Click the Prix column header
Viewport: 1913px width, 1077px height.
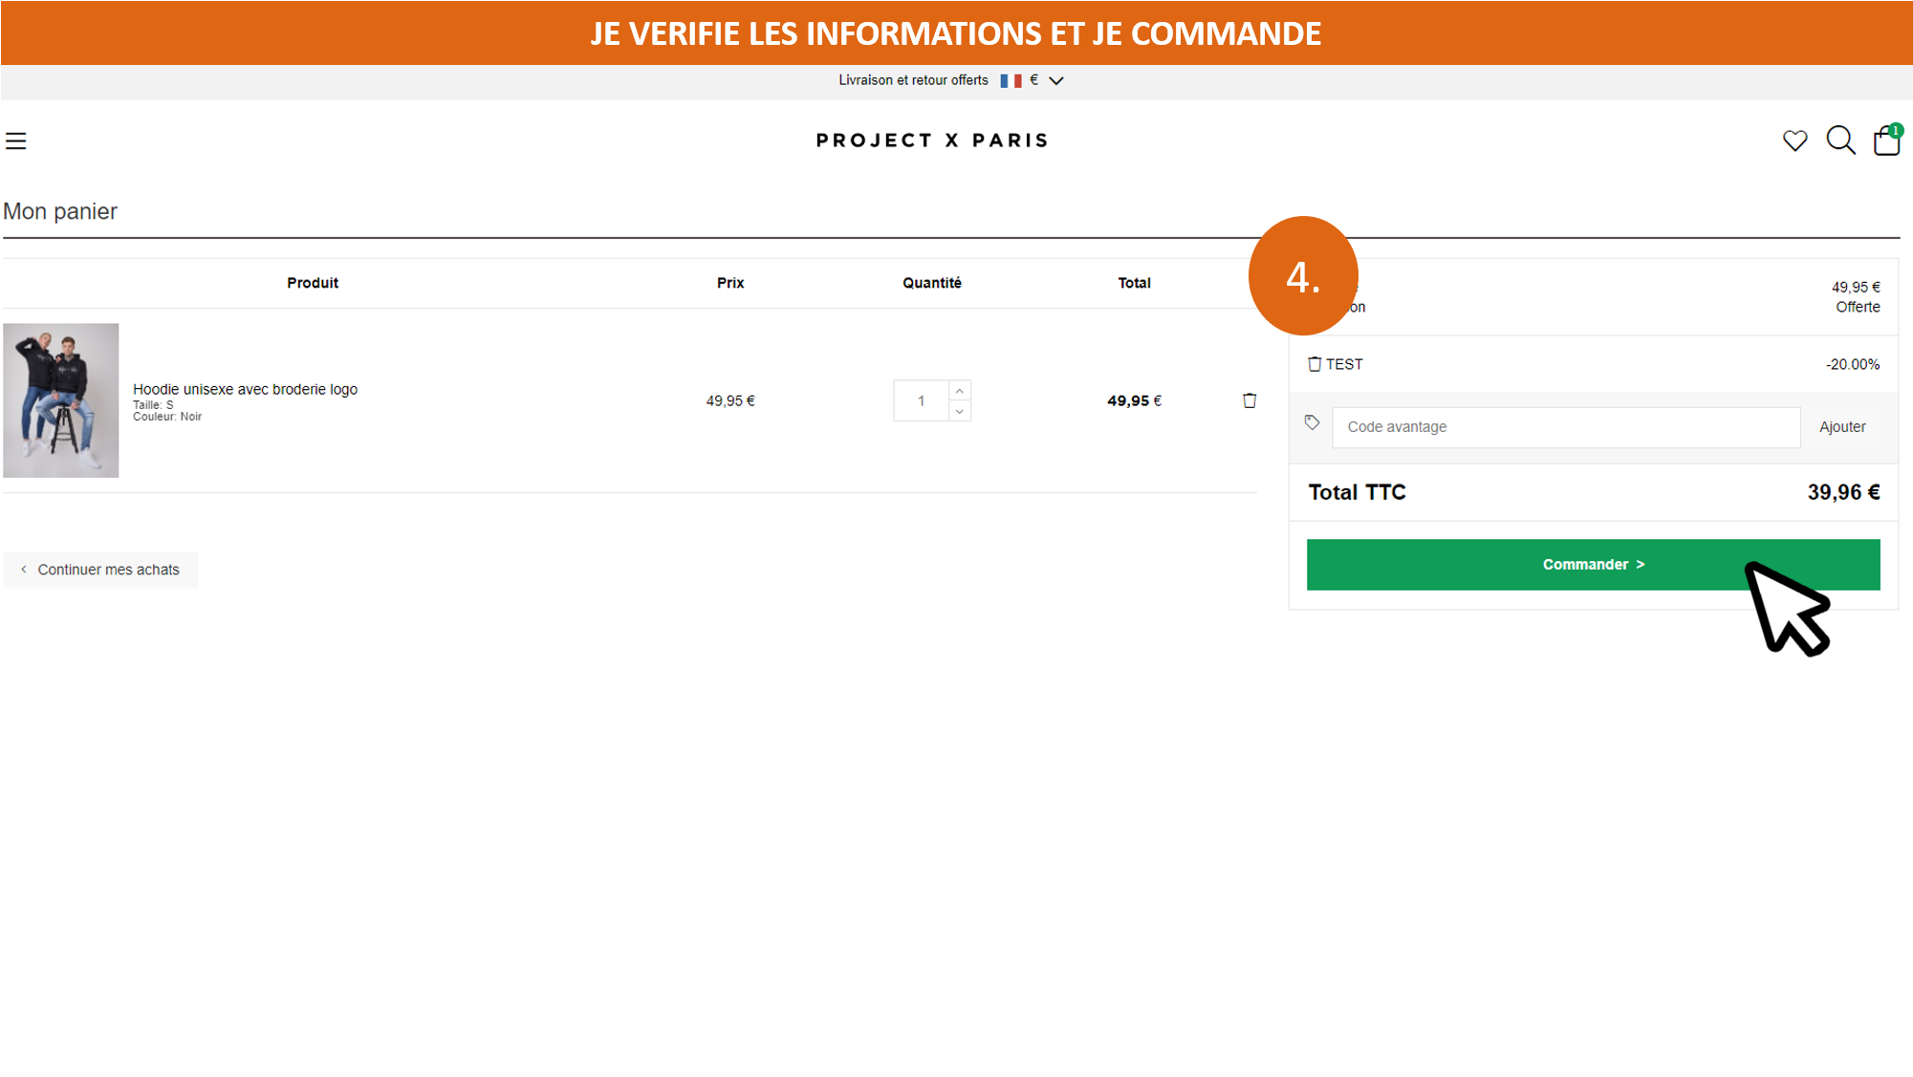tap(730, 283)
